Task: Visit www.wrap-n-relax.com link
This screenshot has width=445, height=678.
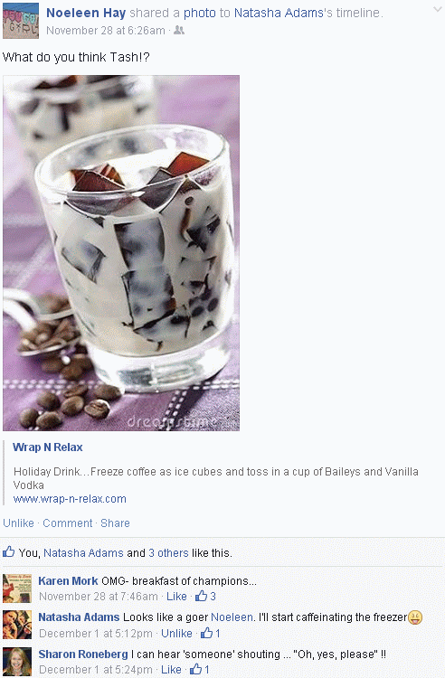Action: (70, 499)
